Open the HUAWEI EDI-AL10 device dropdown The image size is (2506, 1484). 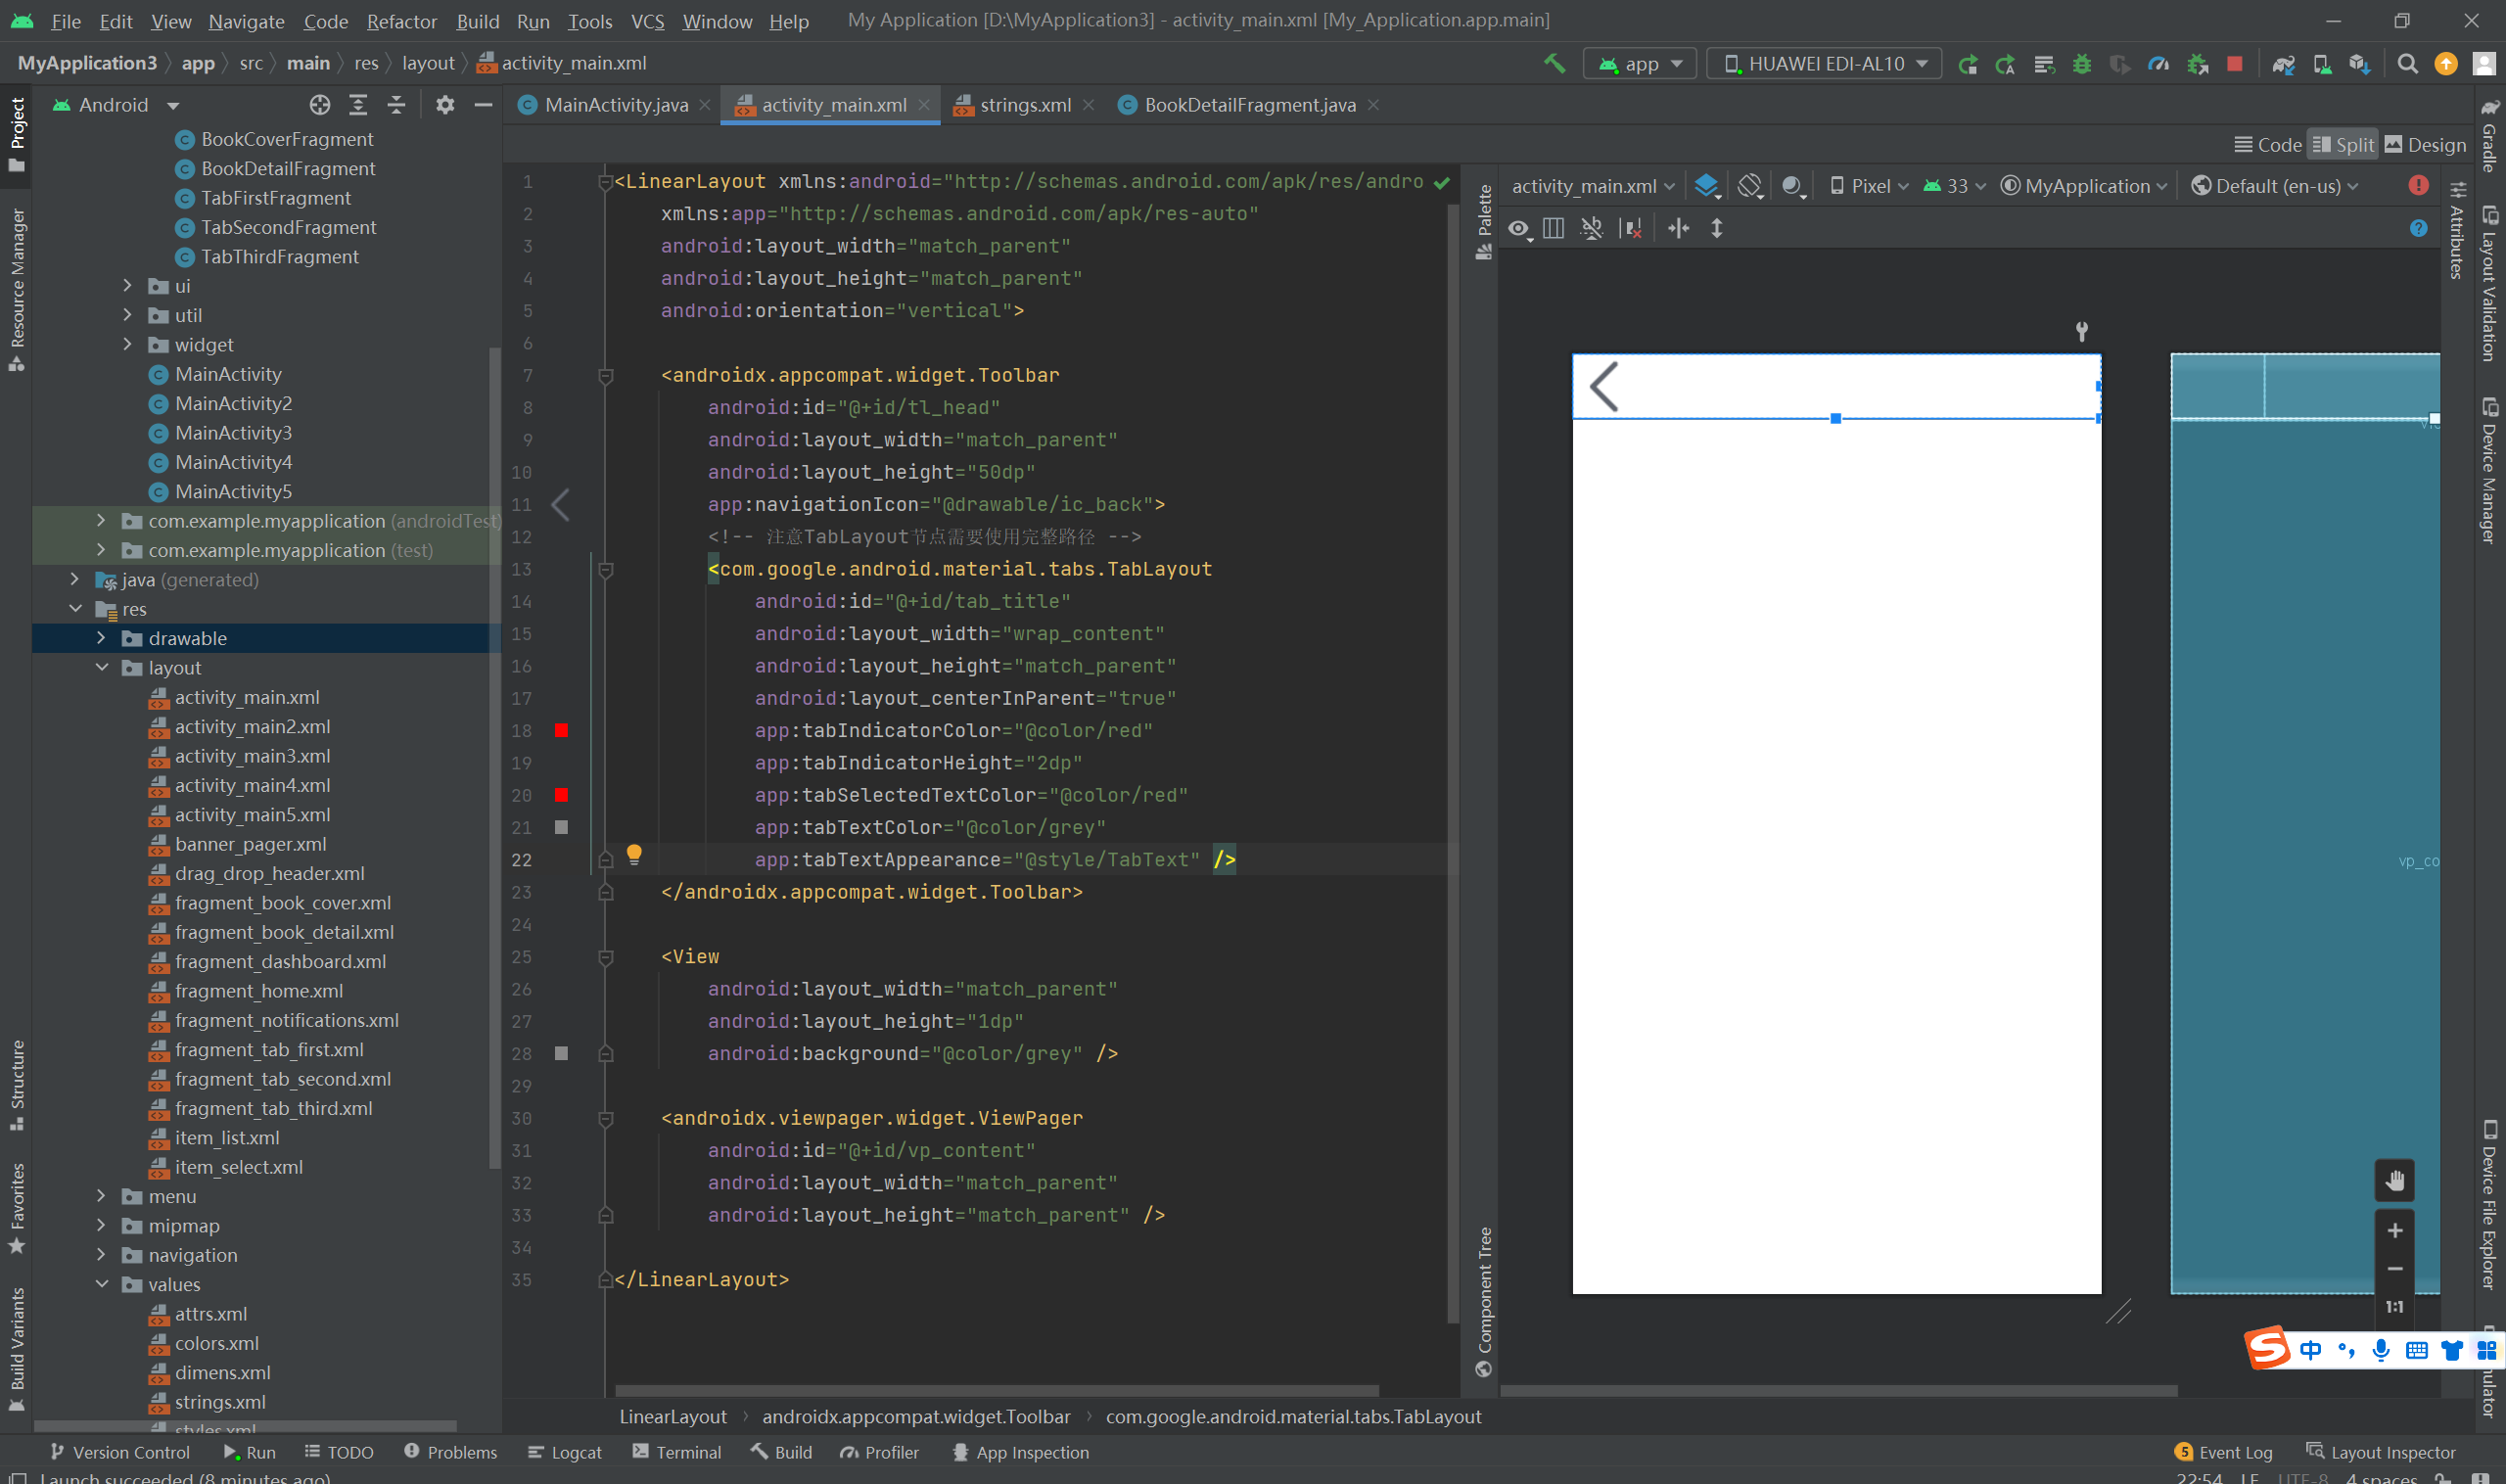pyautogui.click(x=1824, y=64)
